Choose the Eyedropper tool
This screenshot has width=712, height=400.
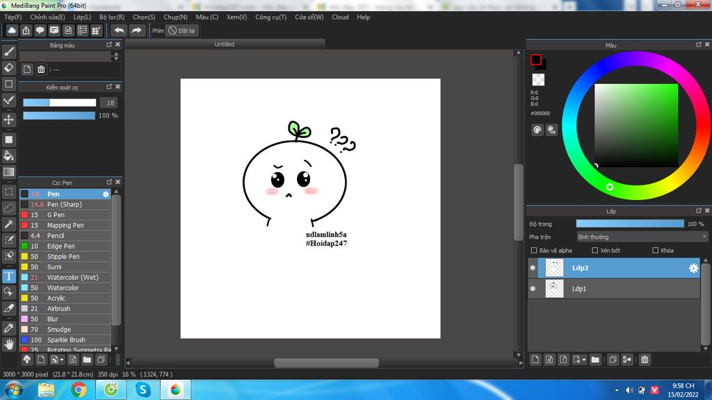pyautogui.click(x=8, y=328)
